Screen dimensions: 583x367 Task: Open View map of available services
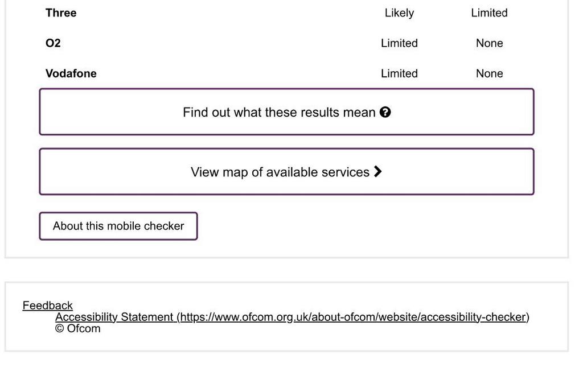click(x=287, y=172)
